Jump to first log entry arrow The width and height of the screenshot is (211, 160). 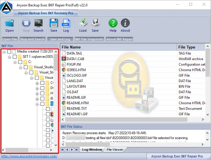coord(62,150)
